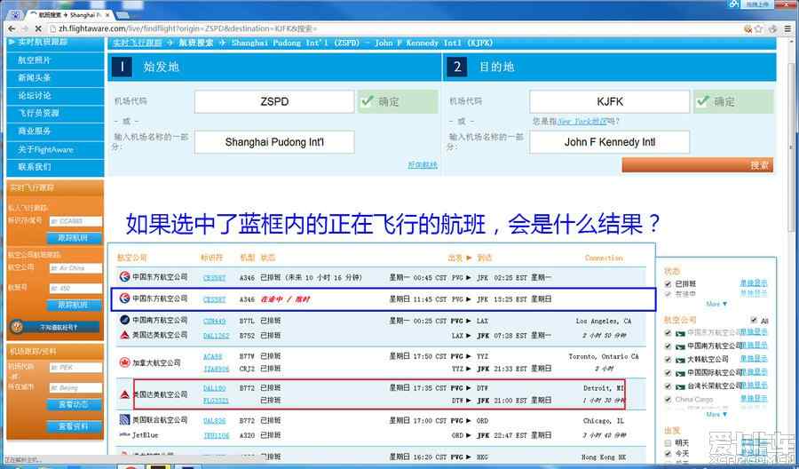Expand More under airline filter

[716, 414]
